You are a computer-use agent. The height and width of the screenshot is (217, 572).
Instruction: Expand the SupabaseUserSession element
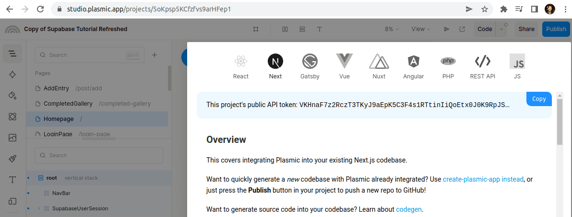point(39,208)
